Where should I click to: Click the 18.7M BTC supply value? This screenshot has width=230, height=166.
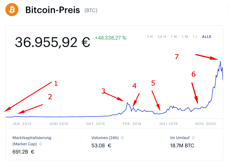point(182,146)
